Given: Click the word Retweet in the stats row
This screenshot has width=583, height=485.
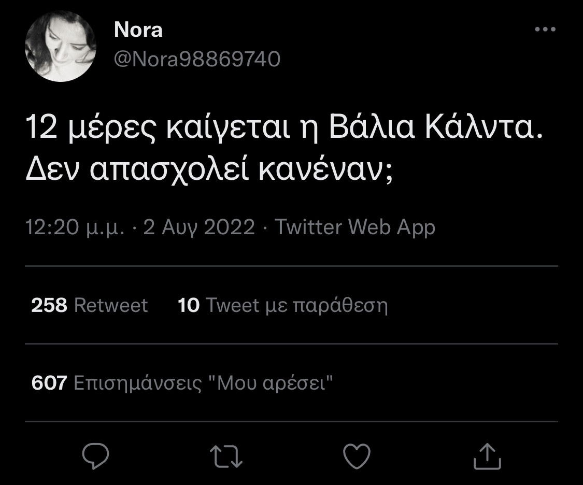Looking at the screenshot, I should click(x=111, y=305).
